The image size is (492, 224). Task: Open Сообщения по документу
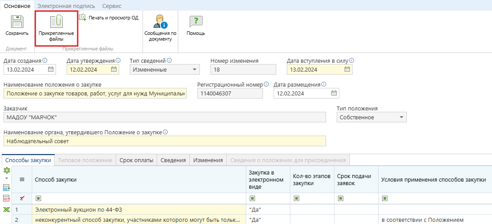click(x=160, y=27)
